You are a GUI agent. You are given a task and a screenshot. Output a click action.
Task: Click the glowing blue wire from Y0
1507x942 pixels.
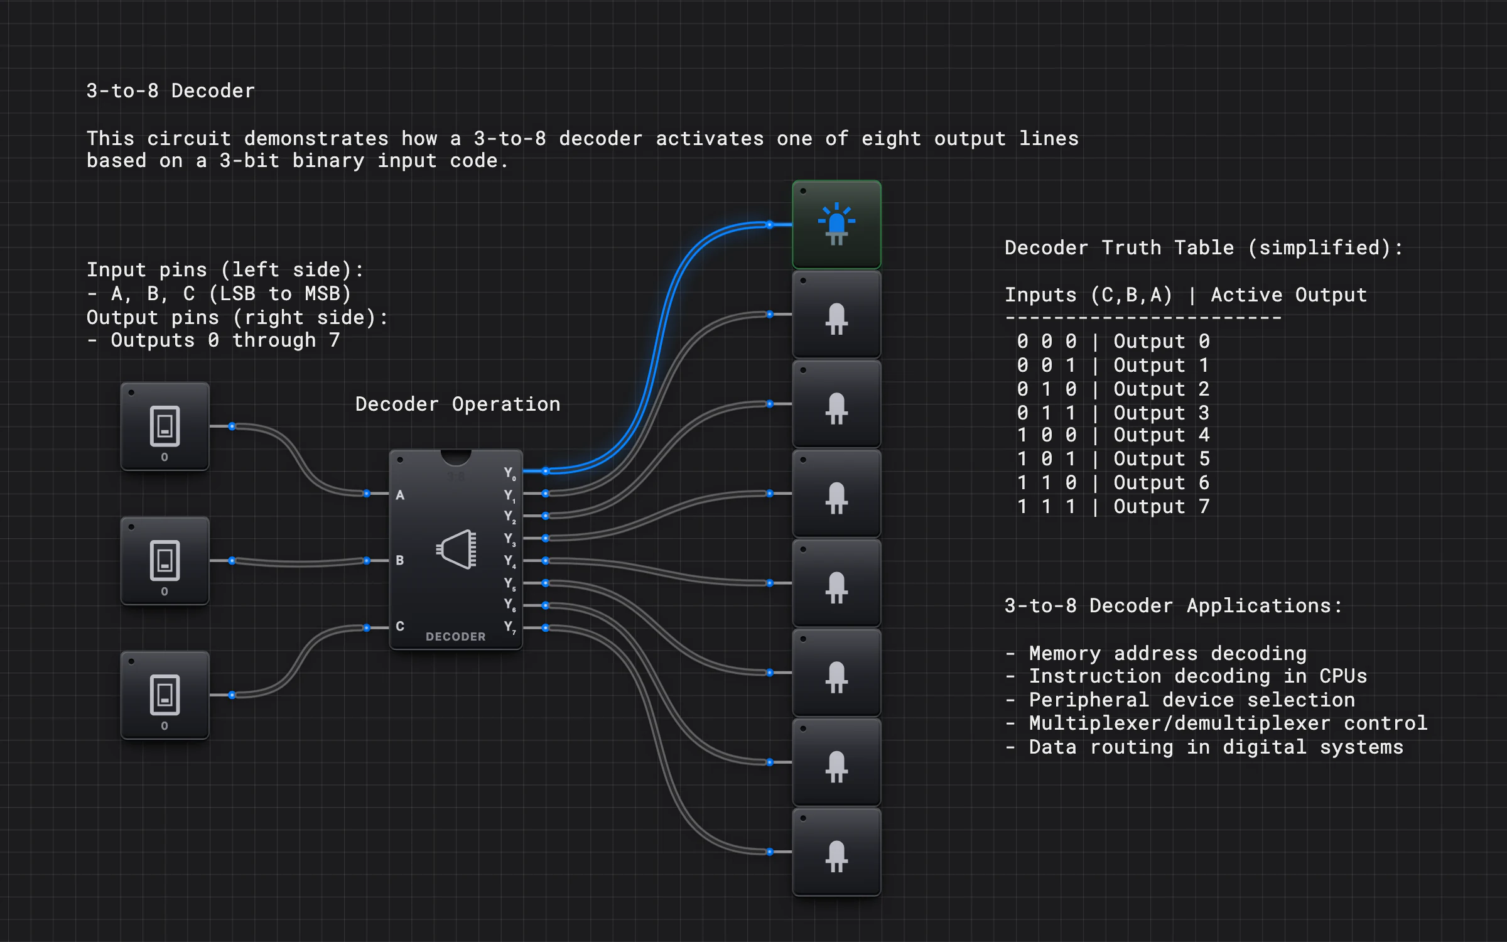click(x=658, y=347)
